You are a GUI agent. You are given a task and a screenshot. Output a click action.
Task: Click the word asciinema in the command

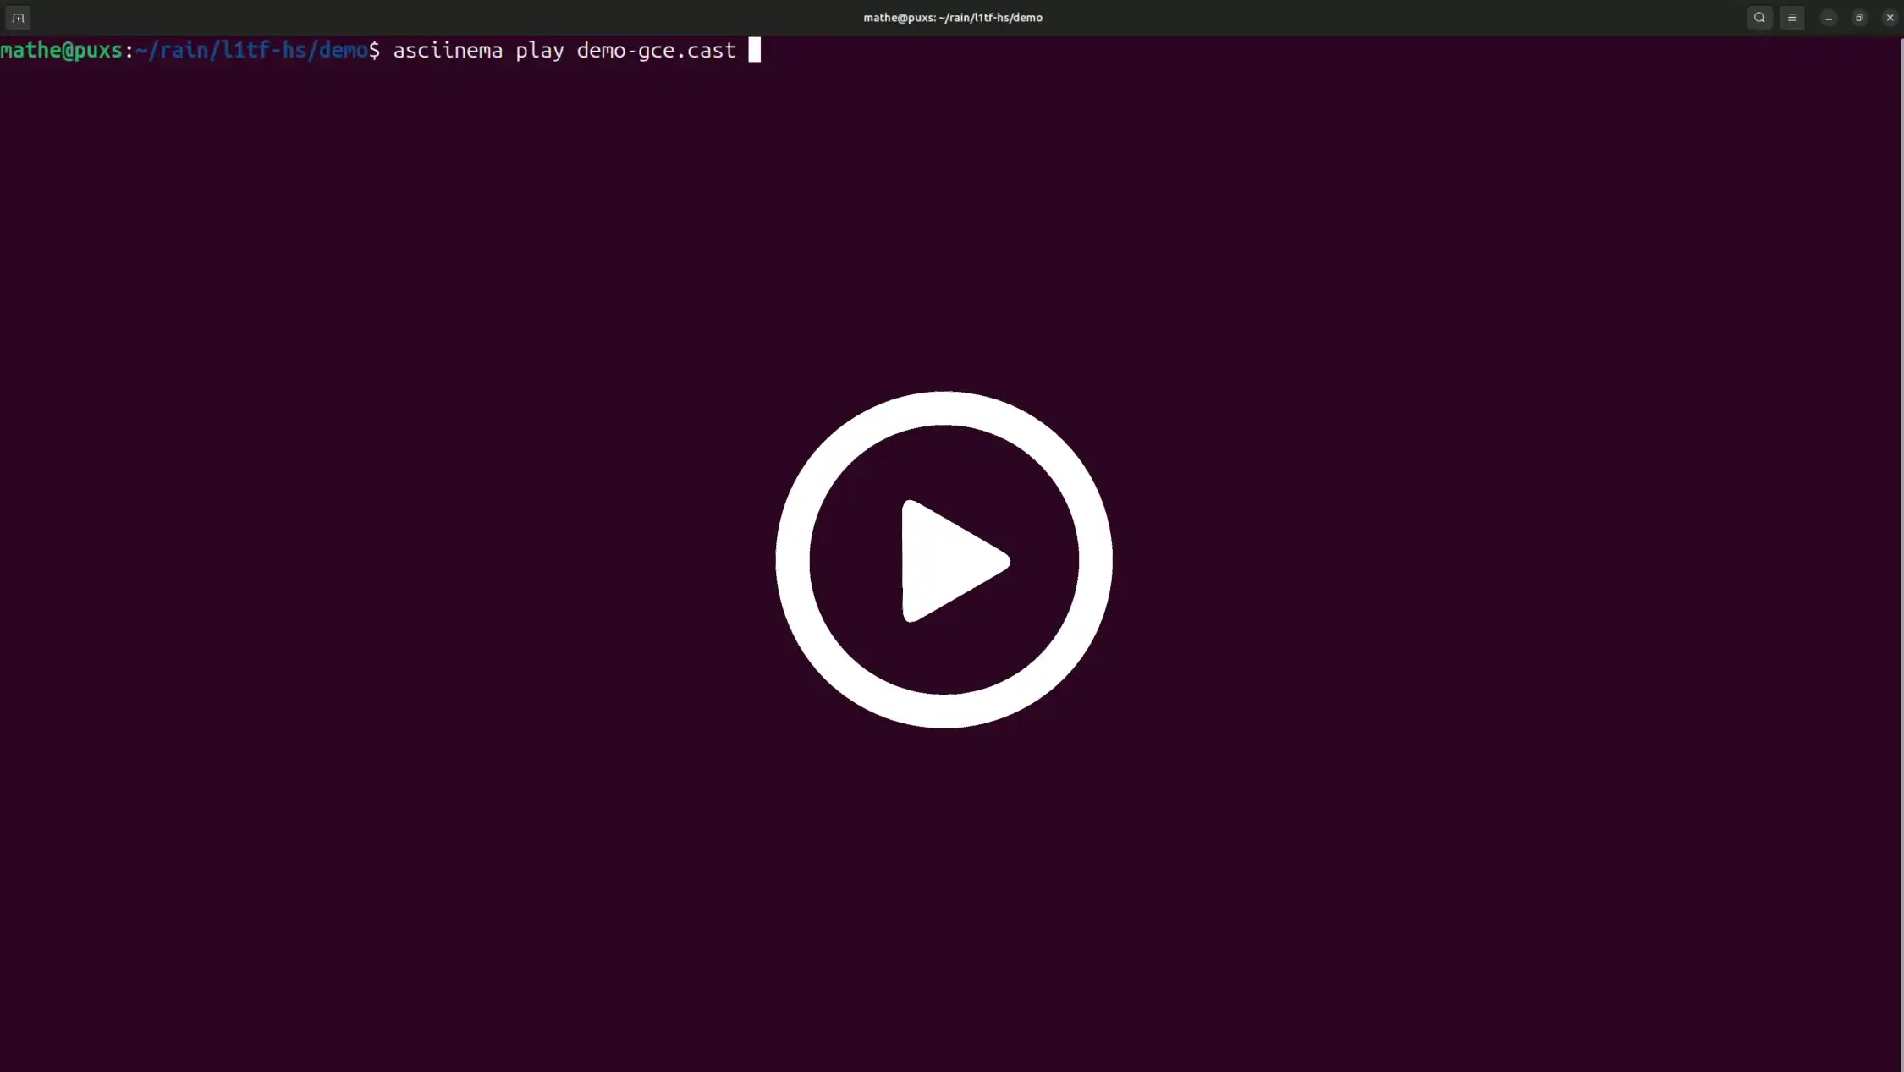(448, 50)
